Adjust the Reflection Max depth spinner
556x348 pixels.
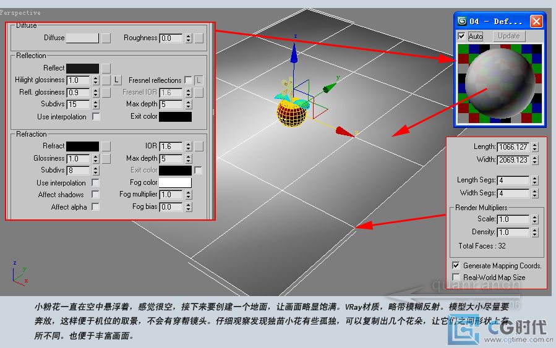(189, 104)
